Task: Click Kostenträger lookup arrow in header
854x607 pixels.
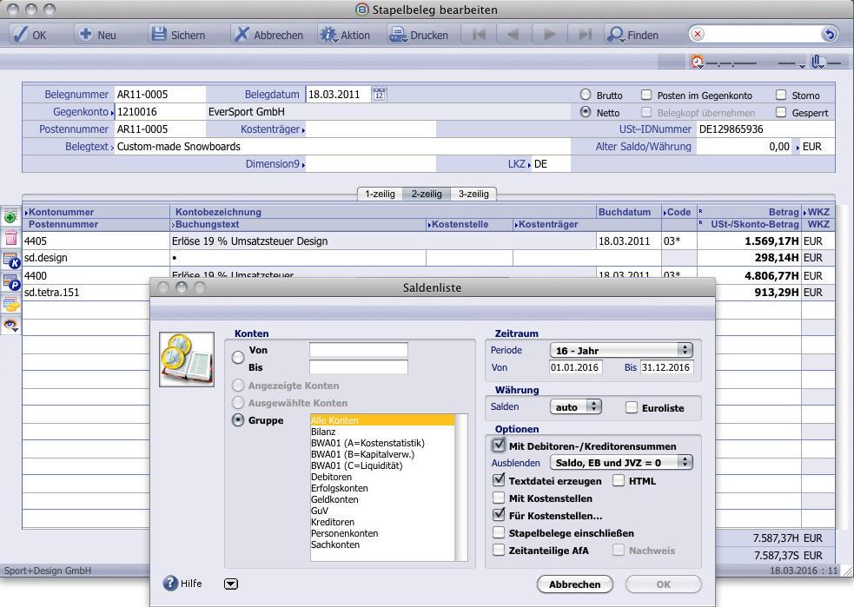Action: pyautogui.click(x=303, y=130)
